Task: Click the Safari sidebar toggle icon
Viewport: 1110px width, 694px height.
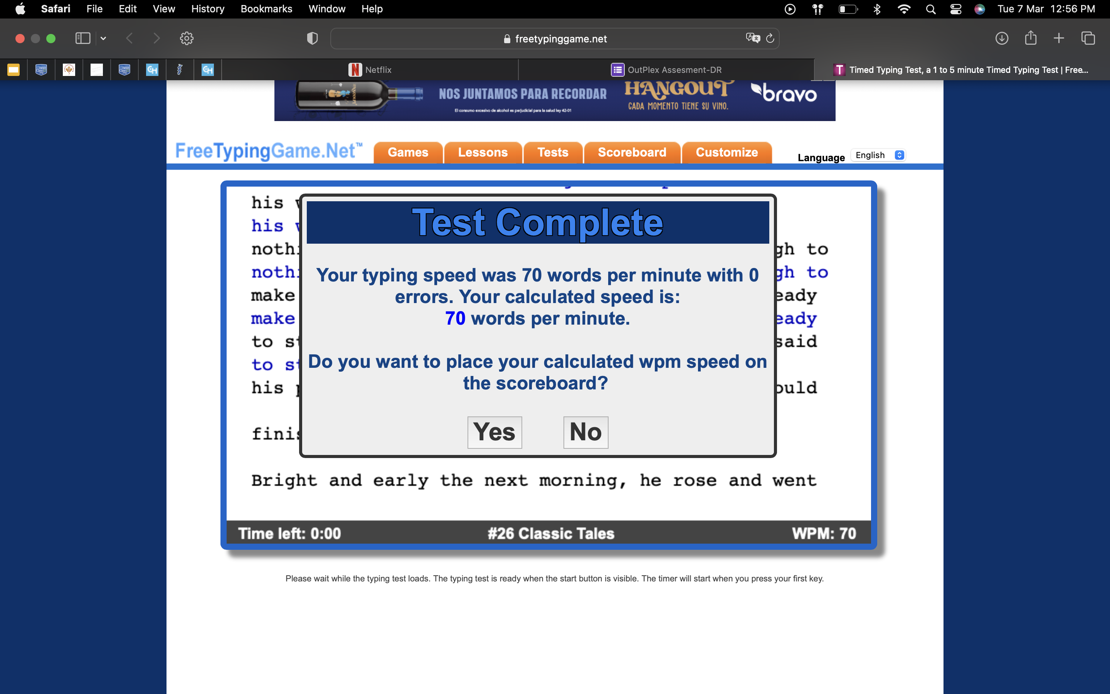Action: pyautogui.click(x=82, y=38)
